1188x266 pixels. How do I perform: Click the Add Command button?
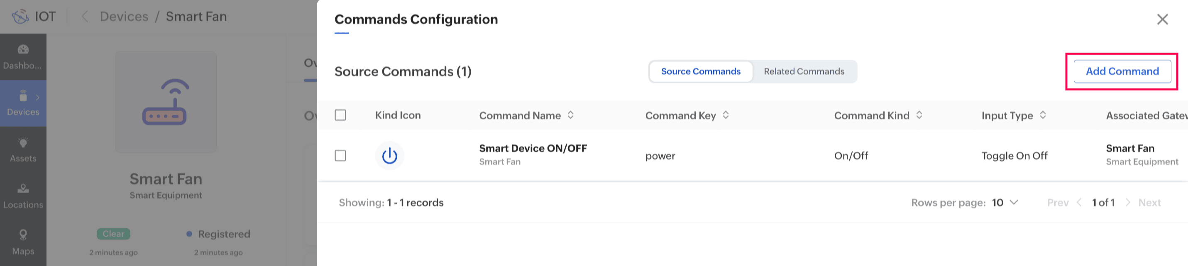[x=1122, y=71]
